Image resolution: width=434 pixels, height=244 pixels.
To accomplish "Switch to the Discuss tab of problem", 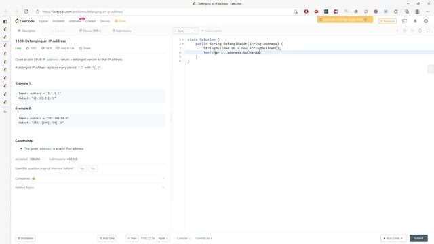I will [x=90, y=30].
